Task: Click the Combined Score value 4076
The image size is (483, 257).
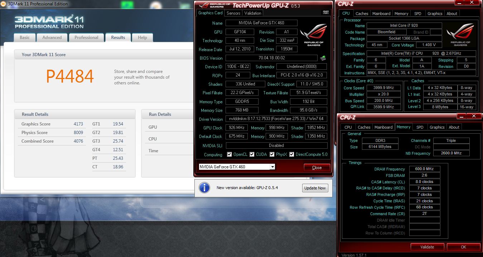Action: pos(78,141)
